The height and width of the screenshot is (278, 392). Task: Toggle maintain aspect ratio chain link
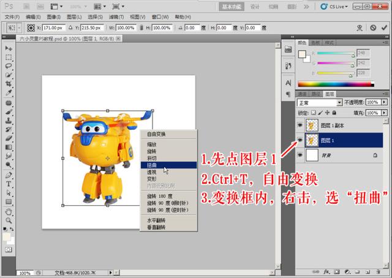click(141, 28)
